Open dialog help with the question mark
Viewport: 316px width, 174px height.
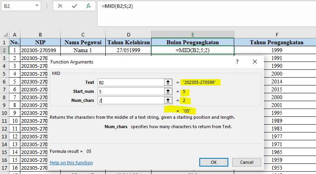(237, 62)
